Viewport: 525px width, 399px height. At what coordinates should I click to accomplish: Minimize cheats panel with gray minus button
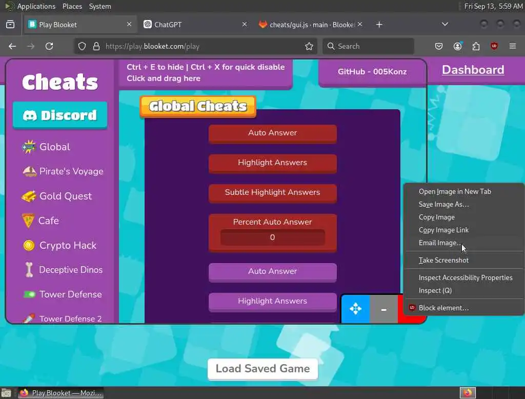383,309
